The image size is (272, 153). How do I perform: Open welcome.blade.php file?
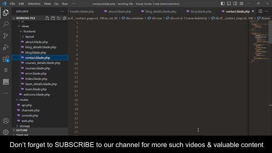[37, 94]
